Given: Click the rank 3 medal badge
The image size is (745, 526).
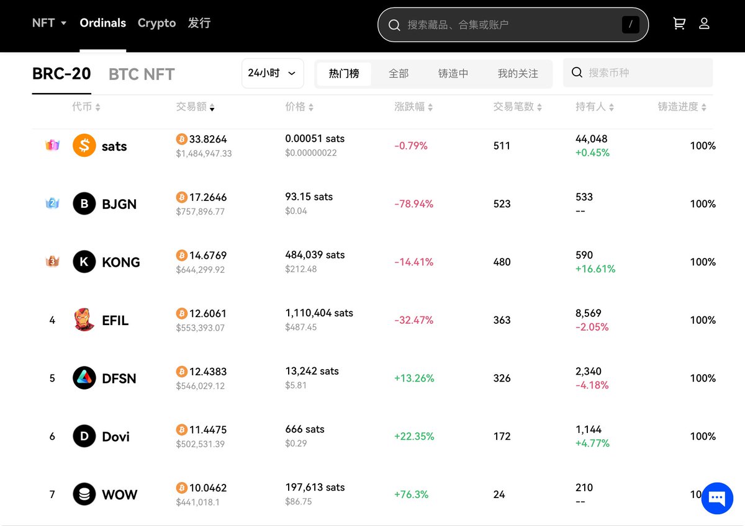Looking at the screenshot, I should 52,262.
